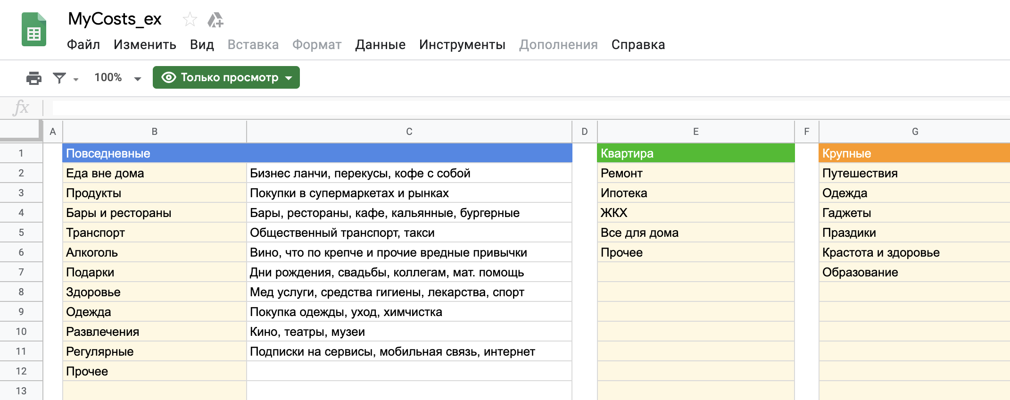Select the 'Гаджеты' cell

[915, 213]
